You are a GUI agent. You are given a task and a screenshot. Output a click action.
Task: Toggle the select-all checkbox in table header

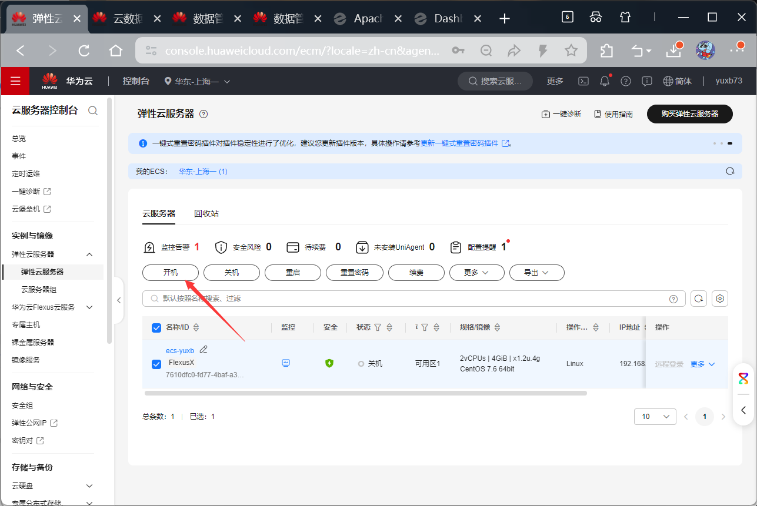click(x=156, y=328)
